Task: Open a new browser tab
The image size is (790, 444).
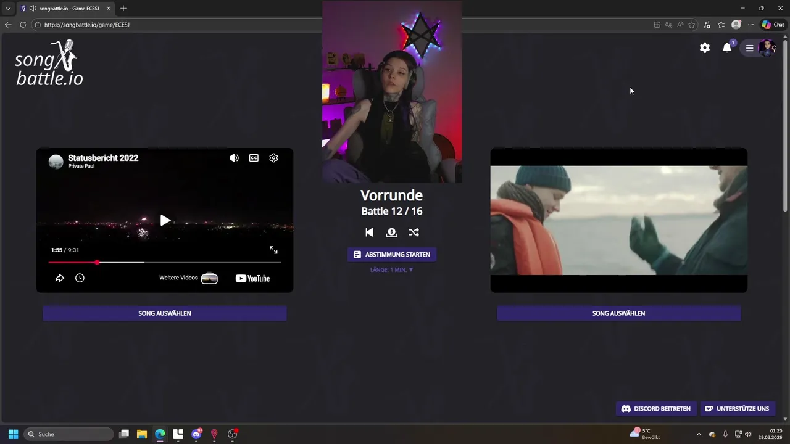Action: tap(123, 9)
